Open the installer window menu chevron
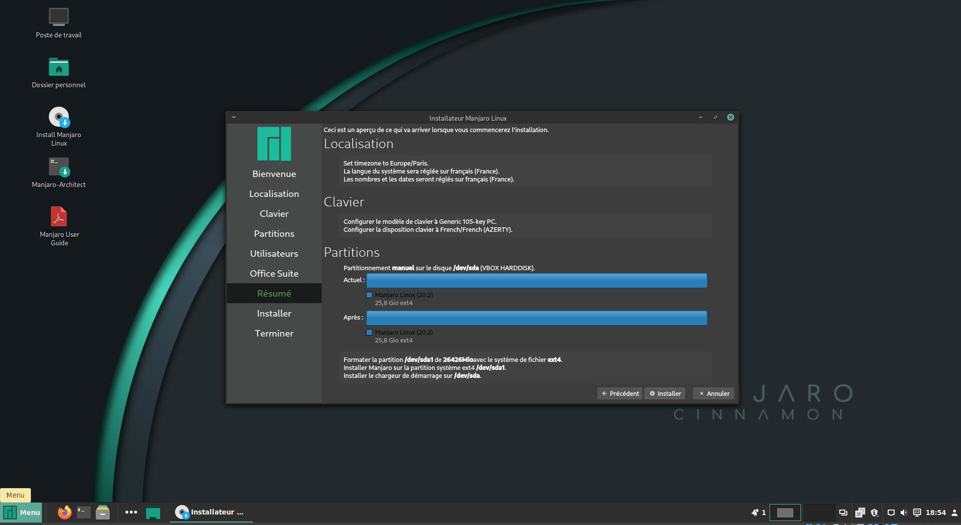The height and width of the screenshot is (525, 961). [x=234, y=118]
